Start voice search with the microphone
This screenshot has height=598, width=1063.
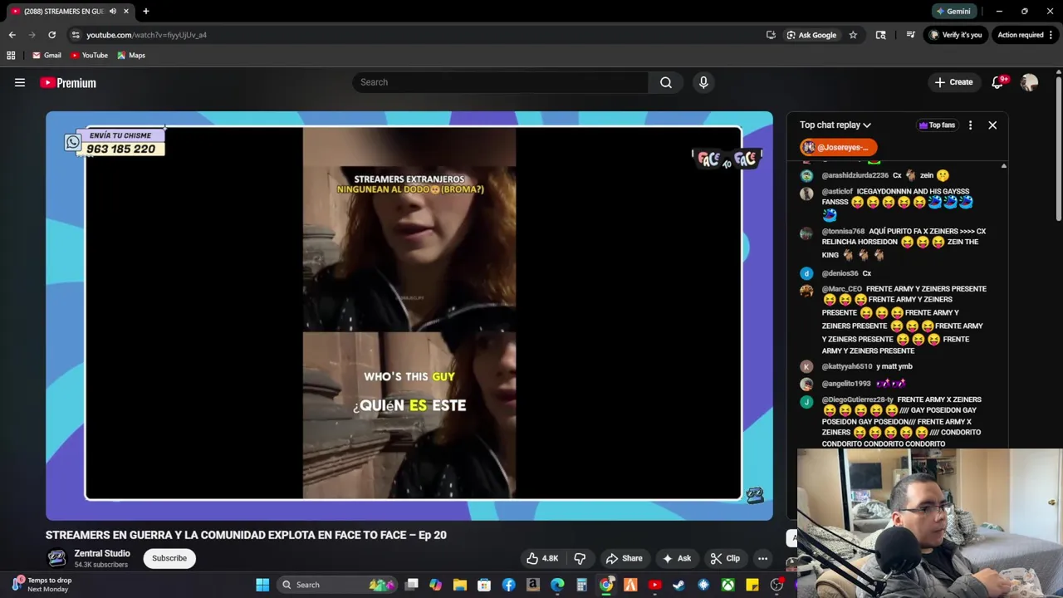coord(703,82)
